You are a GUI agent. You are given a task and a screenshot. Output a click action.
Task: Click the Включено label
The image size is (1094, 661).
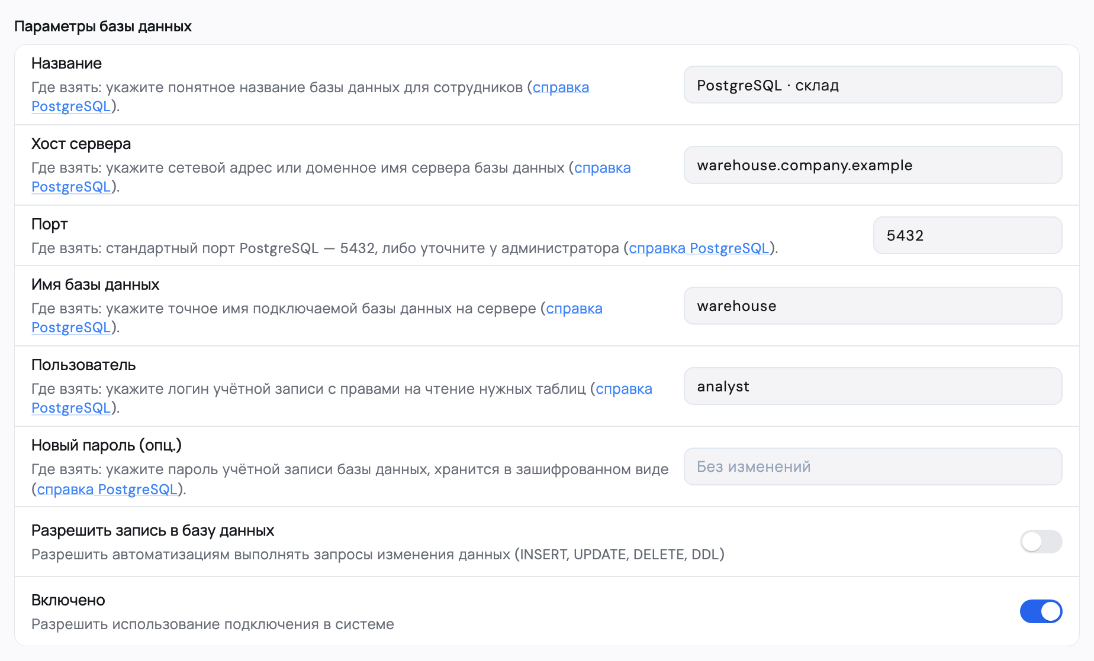pos(68,600)
